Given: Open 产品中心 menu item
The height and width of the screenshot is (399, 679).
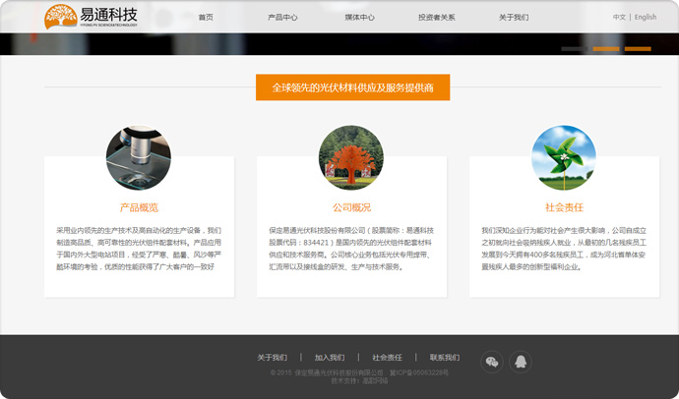Looking at the screenshot, I should point(282,18).
